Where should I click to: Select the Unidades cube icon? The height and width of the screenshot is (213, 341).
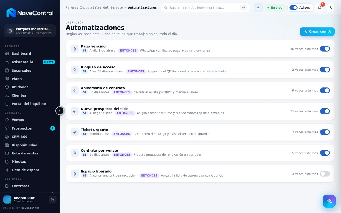tap(7, 87)
